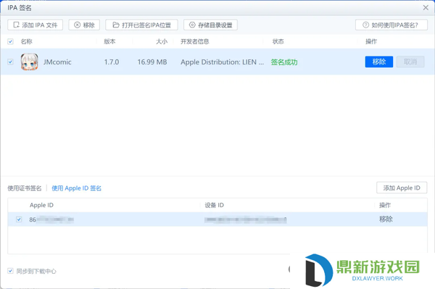Click the blurred device ID value
This screenshot has height=289, width=435.
click(x=246, y=220)
